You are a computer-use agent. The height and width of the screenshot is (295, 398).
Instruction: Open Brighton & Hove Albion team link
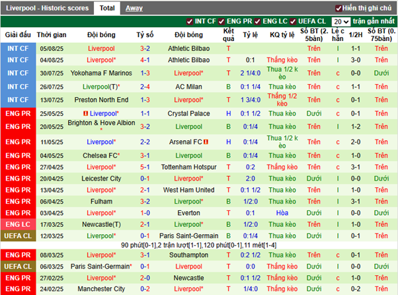pos(101,123)
